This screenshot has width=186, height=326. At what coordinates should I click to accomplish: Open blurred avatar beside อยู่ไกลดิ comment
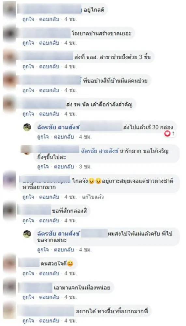(x=9, y=9)
